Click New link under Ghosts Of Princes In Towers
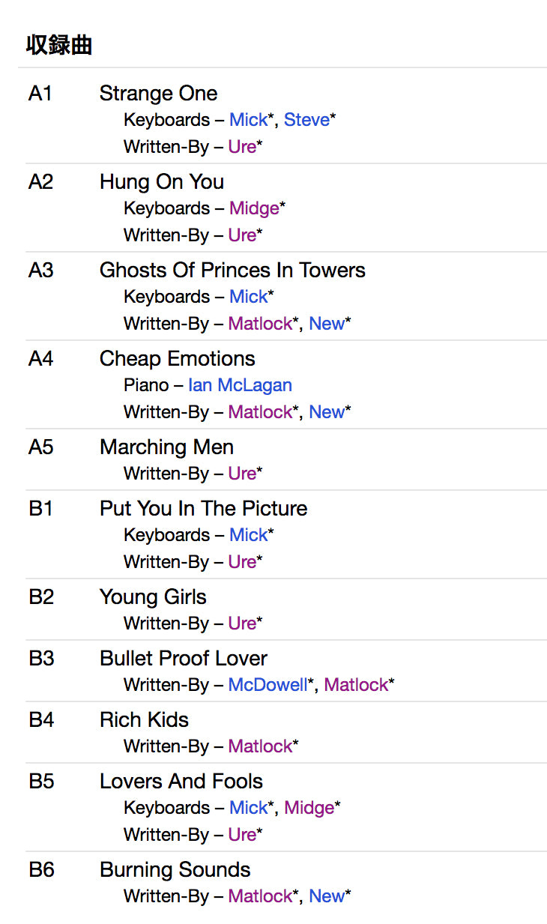Screen dimensions: 547x924 (327, 324)
